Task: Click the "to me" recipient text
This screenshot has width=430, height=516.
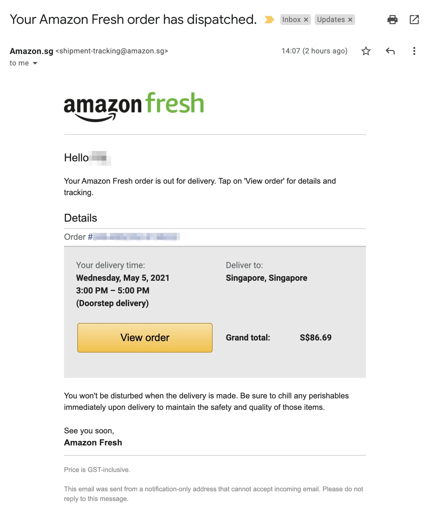Action: 19,63
